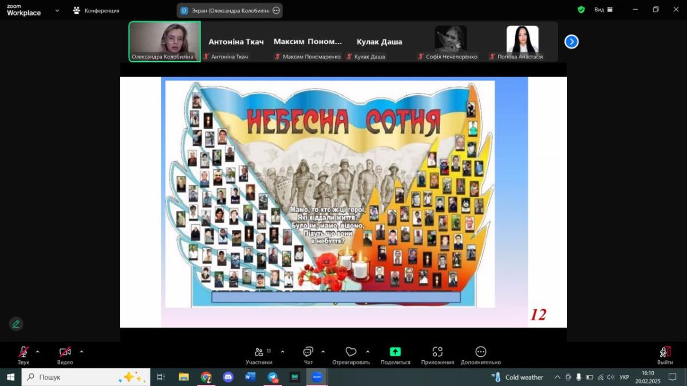Expand video settings arrow next to Видео

pyautogui.click(x=81, y=352)
